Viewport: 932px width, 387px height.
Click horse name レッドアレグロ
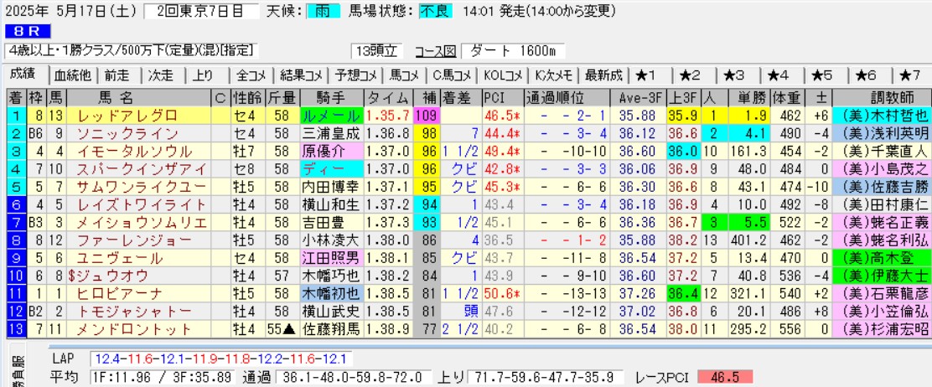click(x=127, y=116)
